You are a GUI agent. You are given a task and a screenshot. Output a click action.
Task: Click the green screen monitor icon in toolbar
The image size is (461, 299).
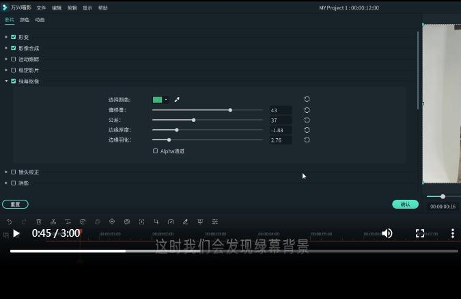point(200,222)
